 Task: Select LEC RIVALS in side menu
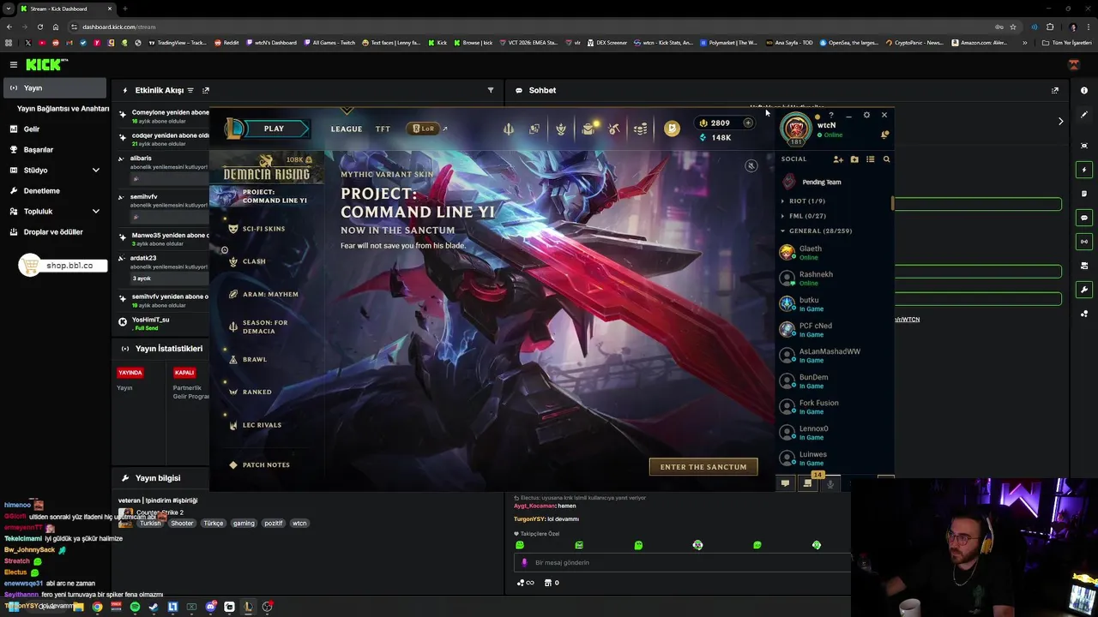(x=262, y=425)
